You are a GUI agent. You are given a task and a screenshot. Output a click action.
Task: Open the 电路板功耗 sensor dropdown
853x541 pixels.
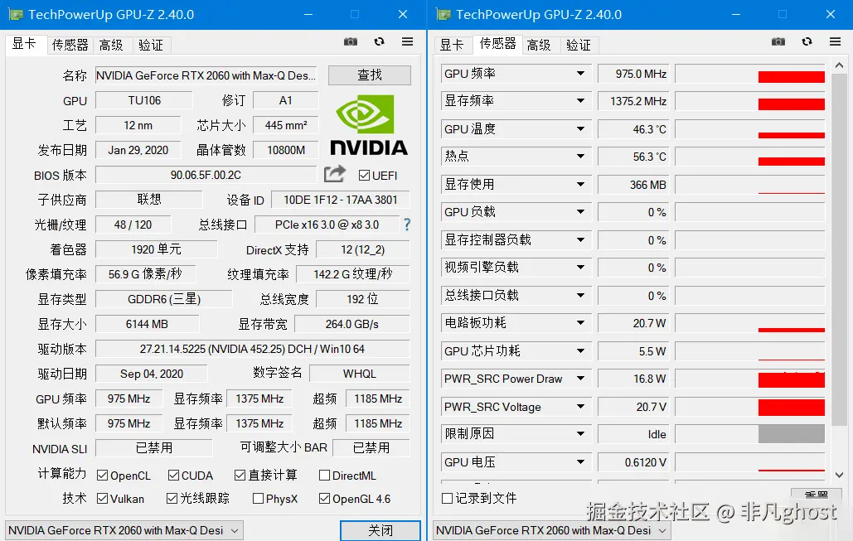580,323
